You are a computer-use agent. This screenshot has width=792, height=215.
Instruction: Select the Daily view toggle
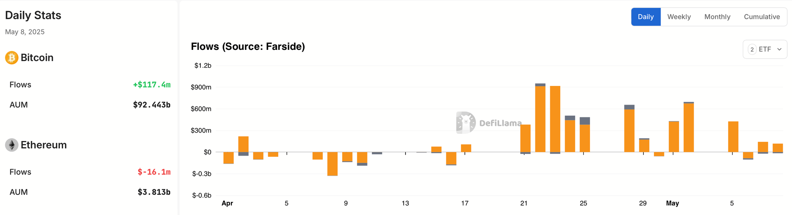646,17
